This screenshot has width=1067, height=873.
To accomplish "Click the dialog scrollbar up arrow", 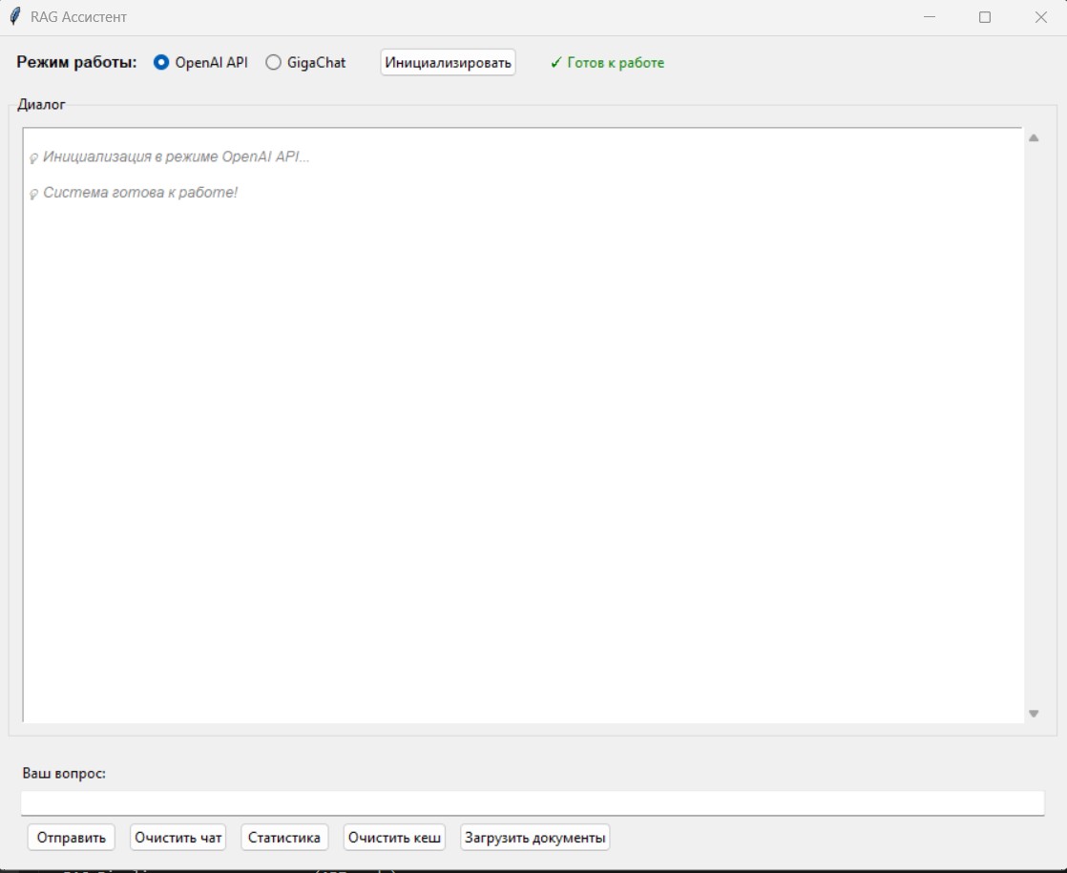I will click(1034, 138).
